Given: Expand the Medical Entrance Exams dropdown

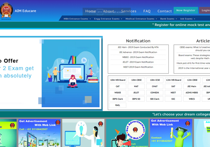Looking at the screenshot, I should pos(141,19).
